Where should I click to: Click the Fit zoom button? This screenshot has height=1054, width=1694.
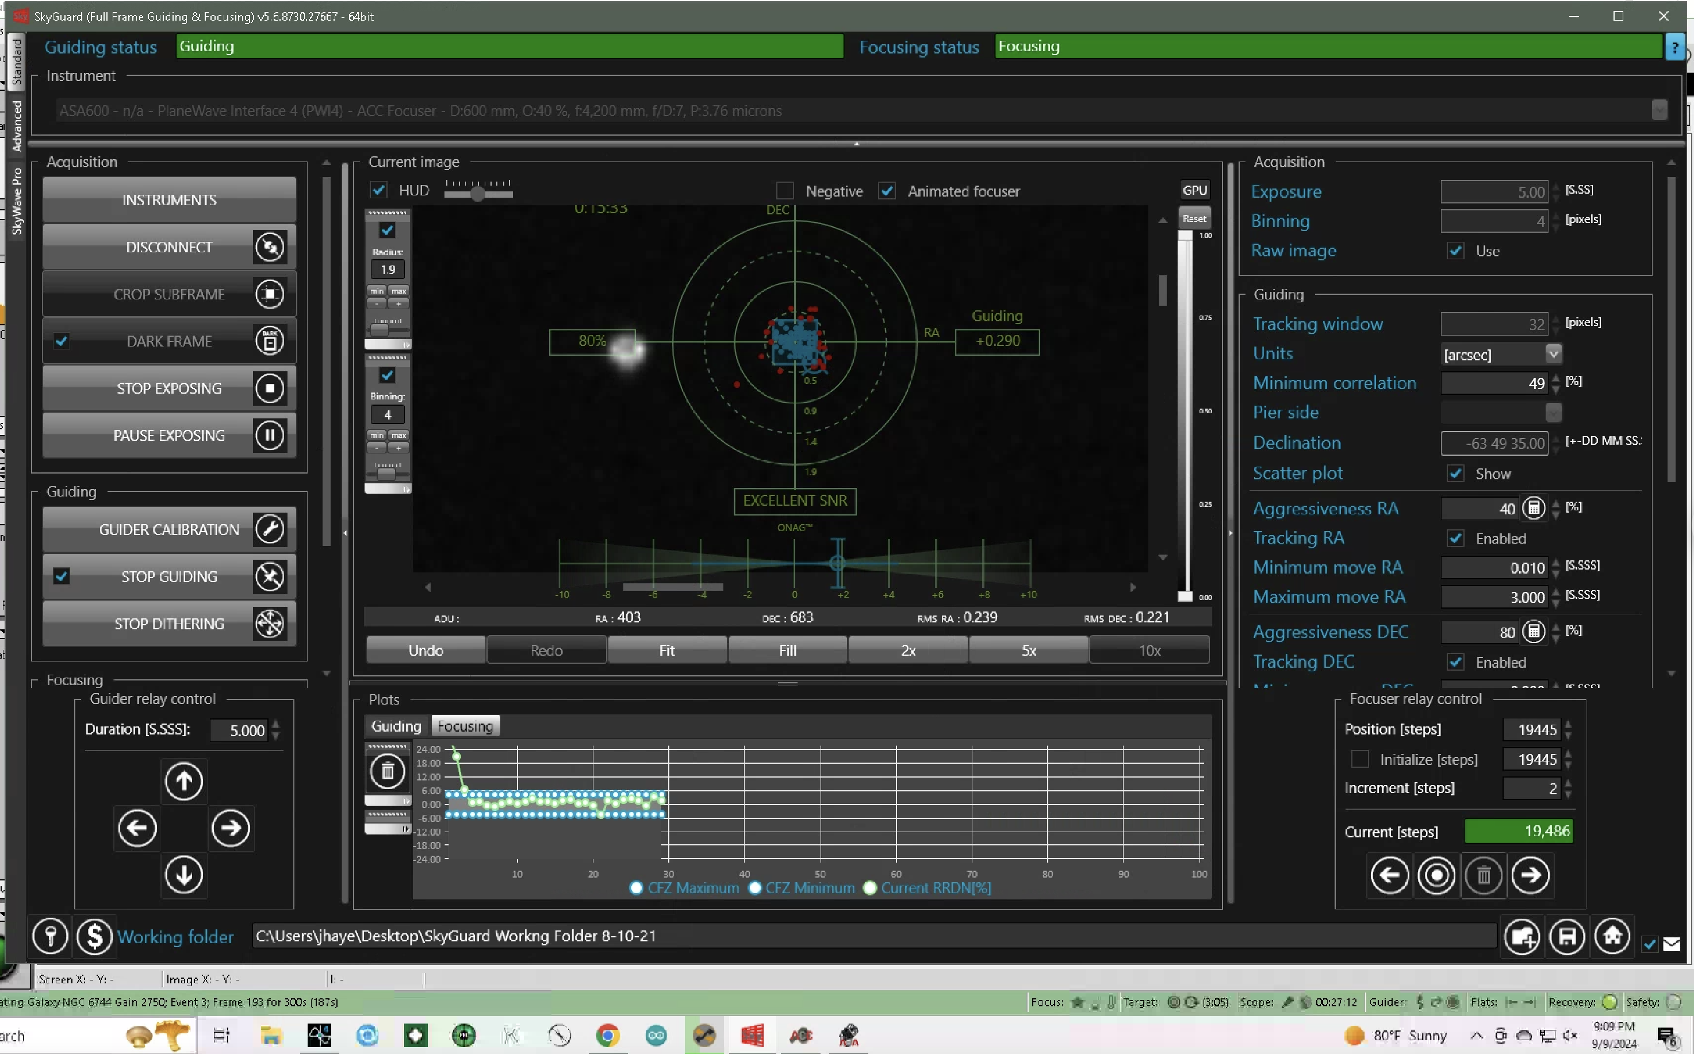pos(666,649)
